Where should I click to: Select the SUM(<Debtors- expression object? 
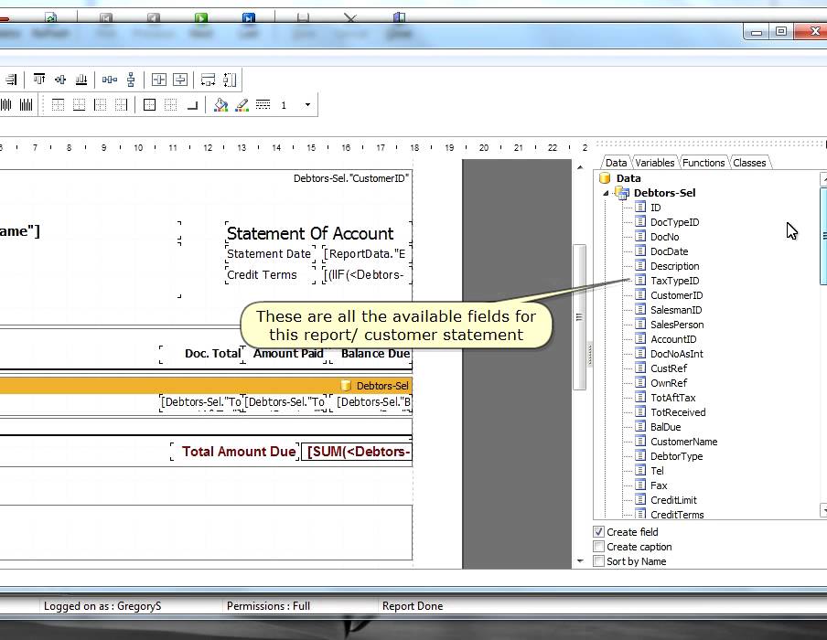(357, 452)
